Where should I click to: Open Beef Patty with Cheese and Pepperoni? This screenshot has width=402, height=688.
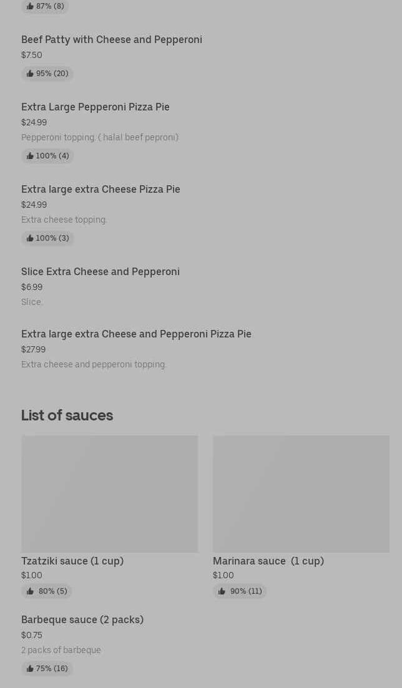click(x=112, y=39)
